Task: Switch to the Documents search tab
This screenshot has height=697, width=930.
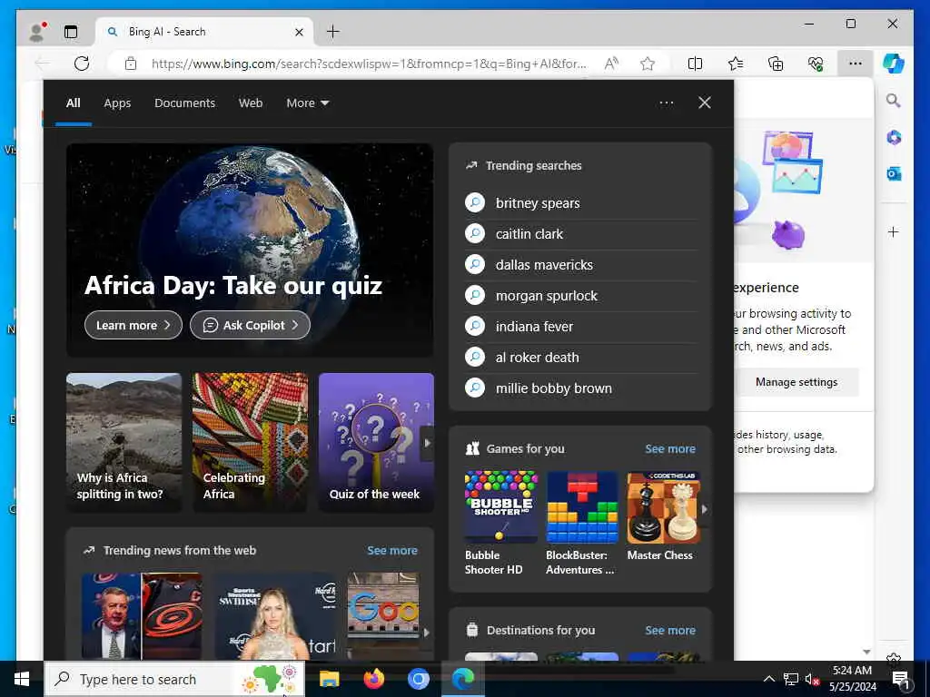Action: [185, 103]
